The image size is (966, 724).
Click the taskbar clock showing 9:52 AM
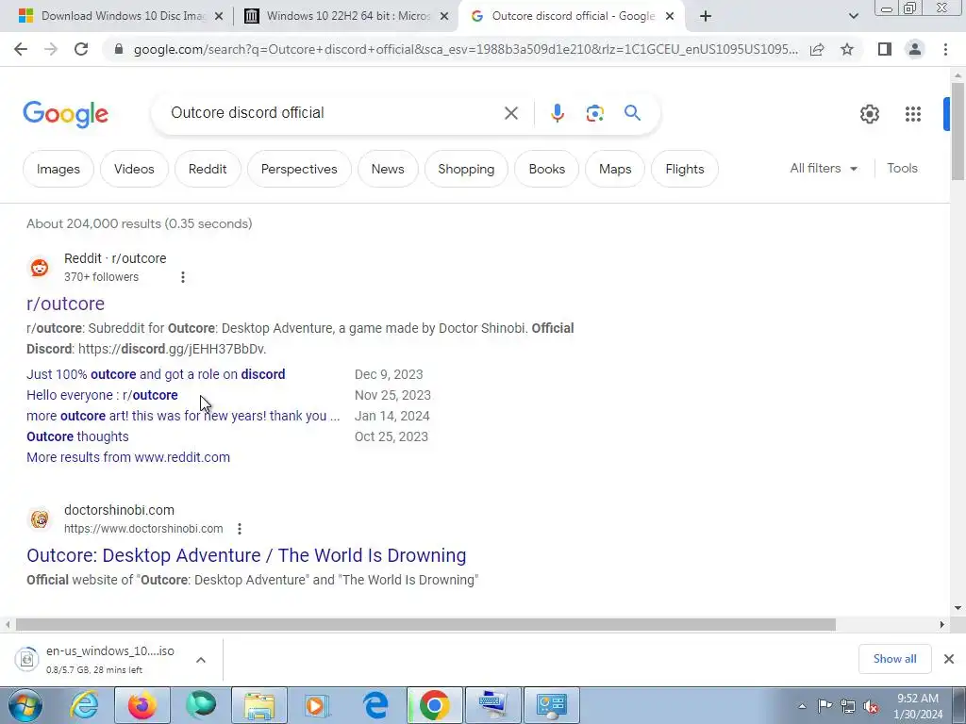918,706
